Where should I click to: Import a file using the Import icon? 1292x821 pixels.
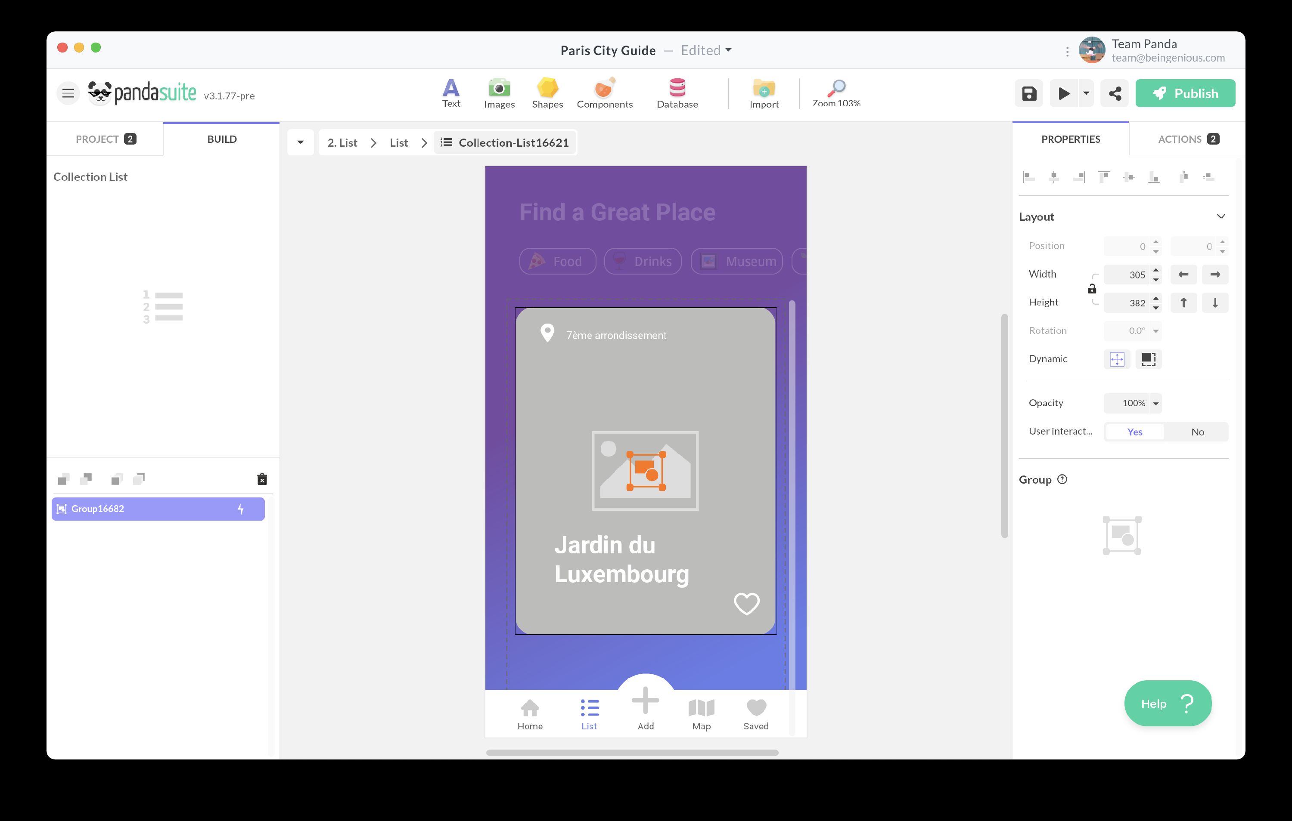(764, 92)
